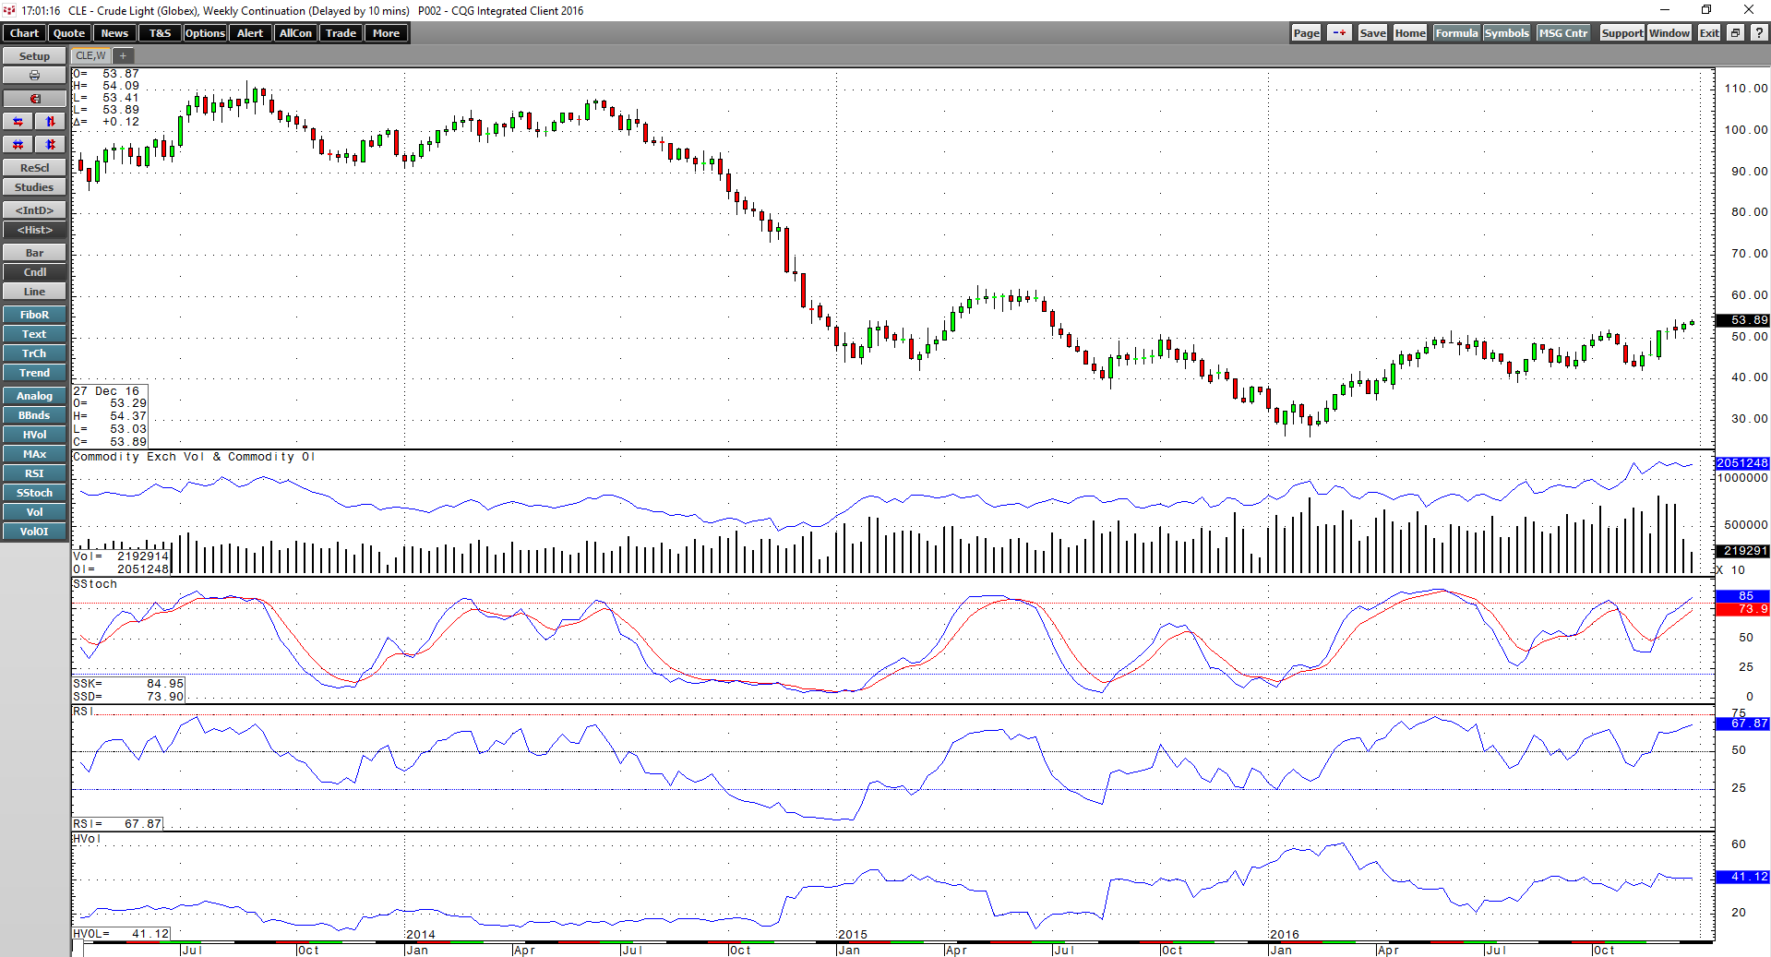Image resolution: width=1771 pixels, height=957 pixels.
Task: Open the Page menu
Action: tap(1306, 33)
